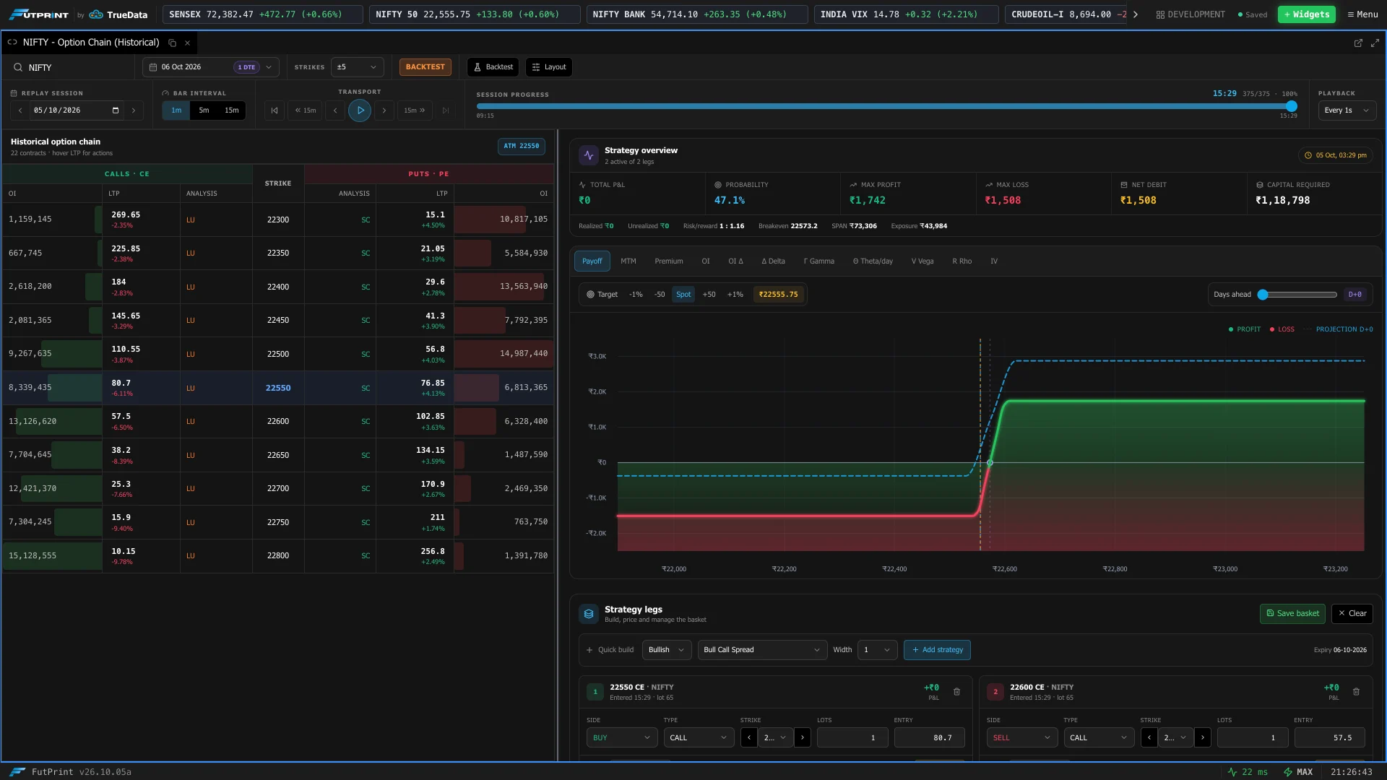Image resolution: width=1387 pixels, height=780 pixels.
Task: Switch to the Δ Delta tab
Action: click(x=773, y=261)
